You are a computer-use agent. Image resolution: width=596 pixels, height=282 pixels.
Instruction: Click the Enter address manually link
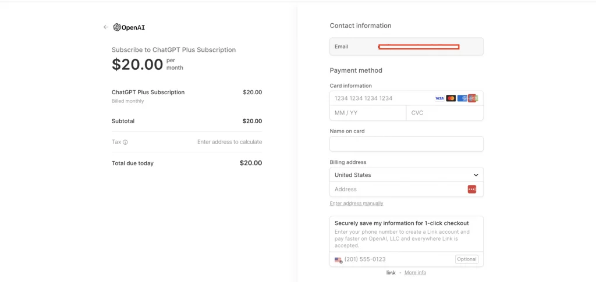(357, 204)
